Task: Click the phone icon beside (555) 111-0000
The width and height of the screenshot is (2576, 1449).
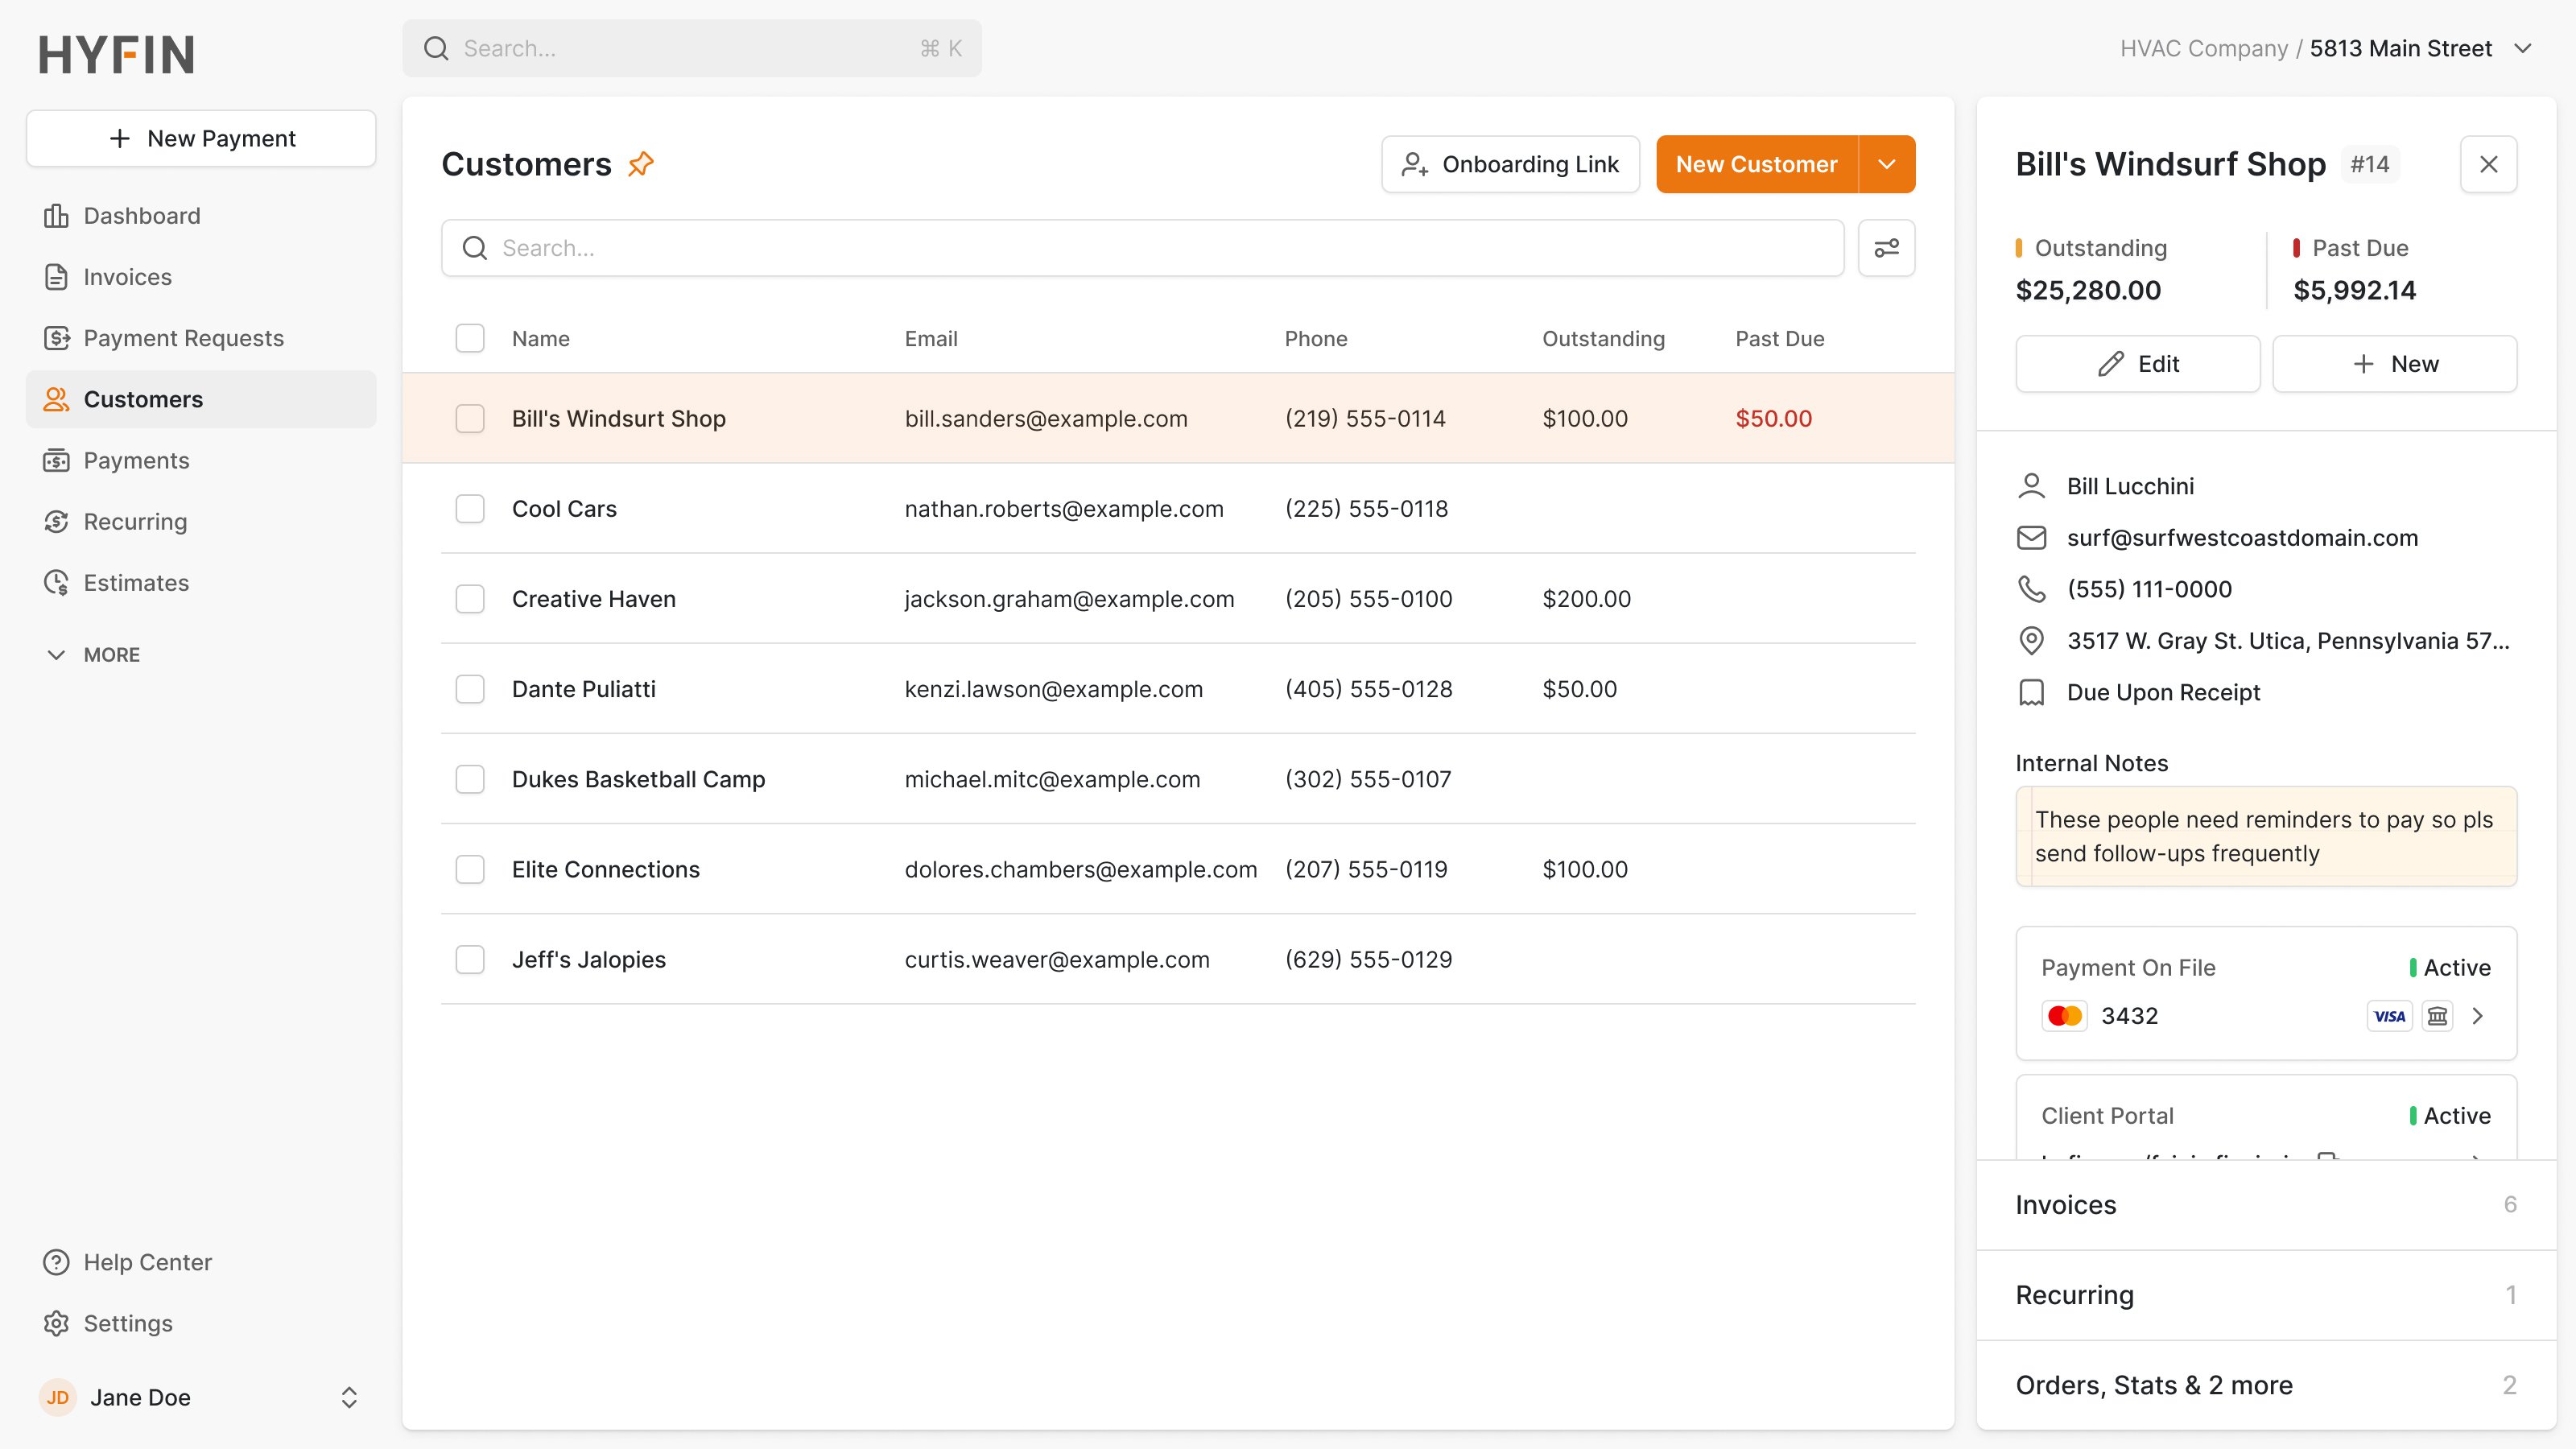Action: (x=2031, y=589)
